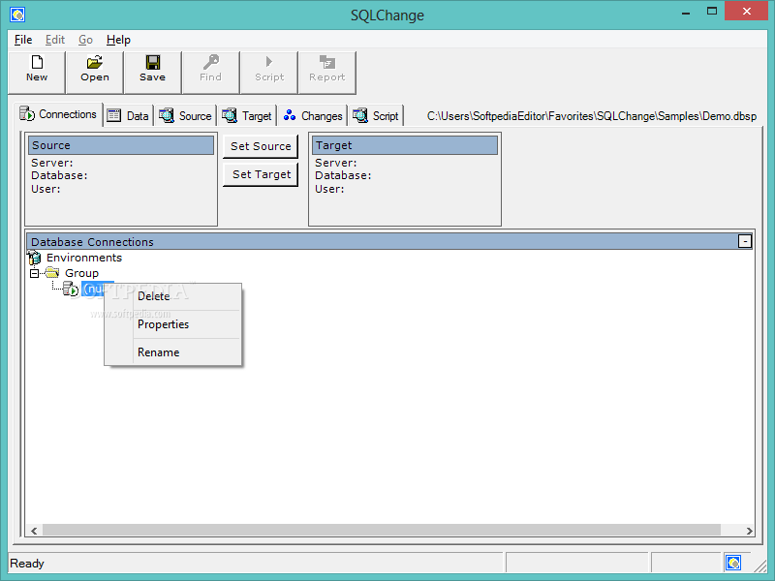Click the Find key toolbar button
The height and width of the screenshot is (581, 775).
coord(210,72)
